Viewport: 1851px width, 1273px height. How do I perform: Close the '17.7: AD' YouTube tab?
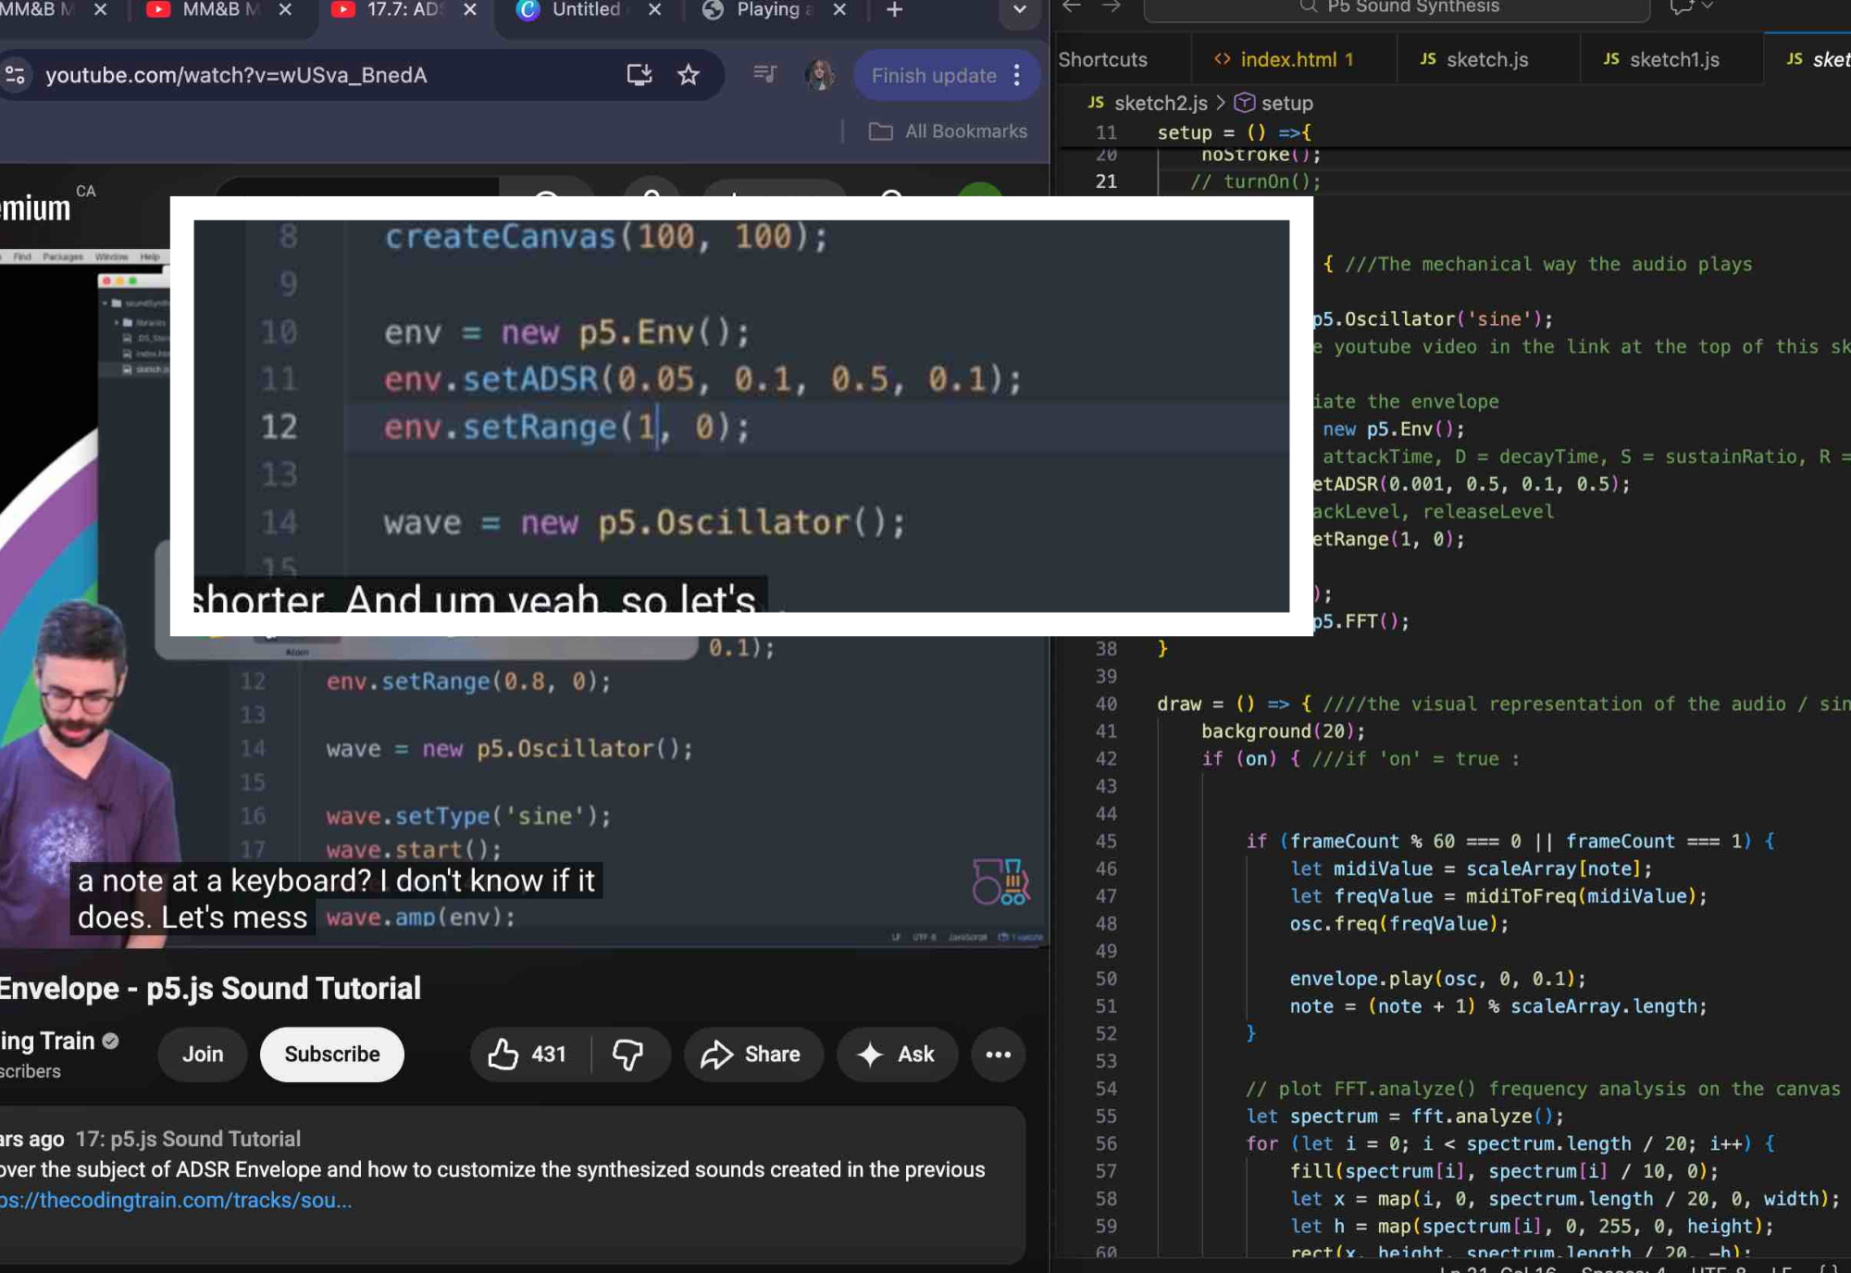(x=470, y=9)
